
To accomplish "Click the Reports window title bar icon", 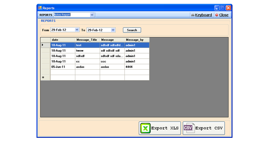I will pos(40,8).
